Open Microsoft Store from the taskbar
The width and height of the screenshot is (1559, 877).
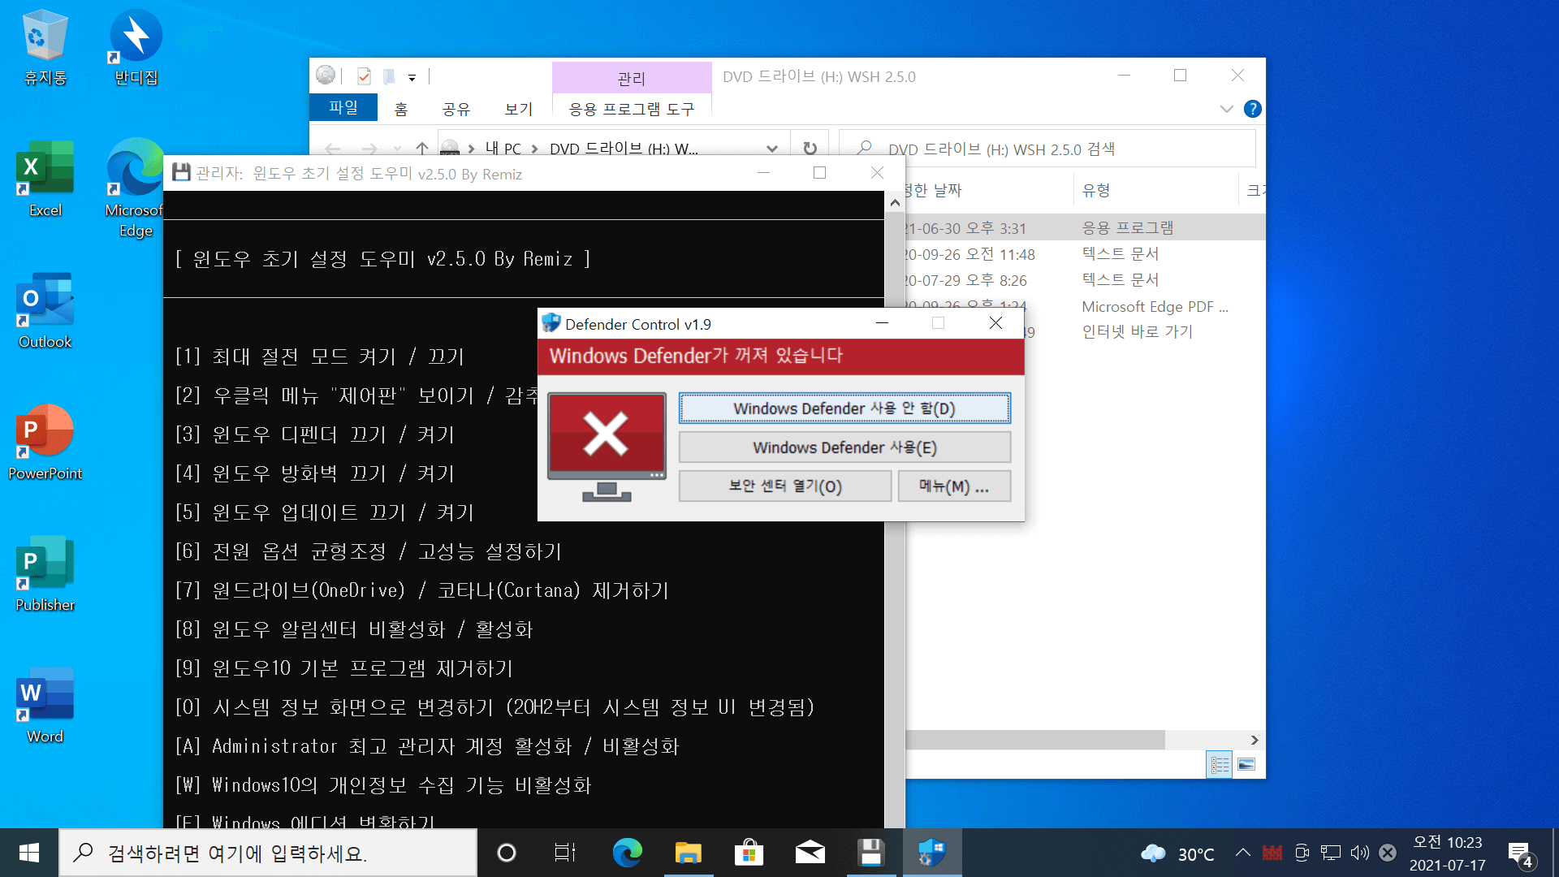[749, 853]
